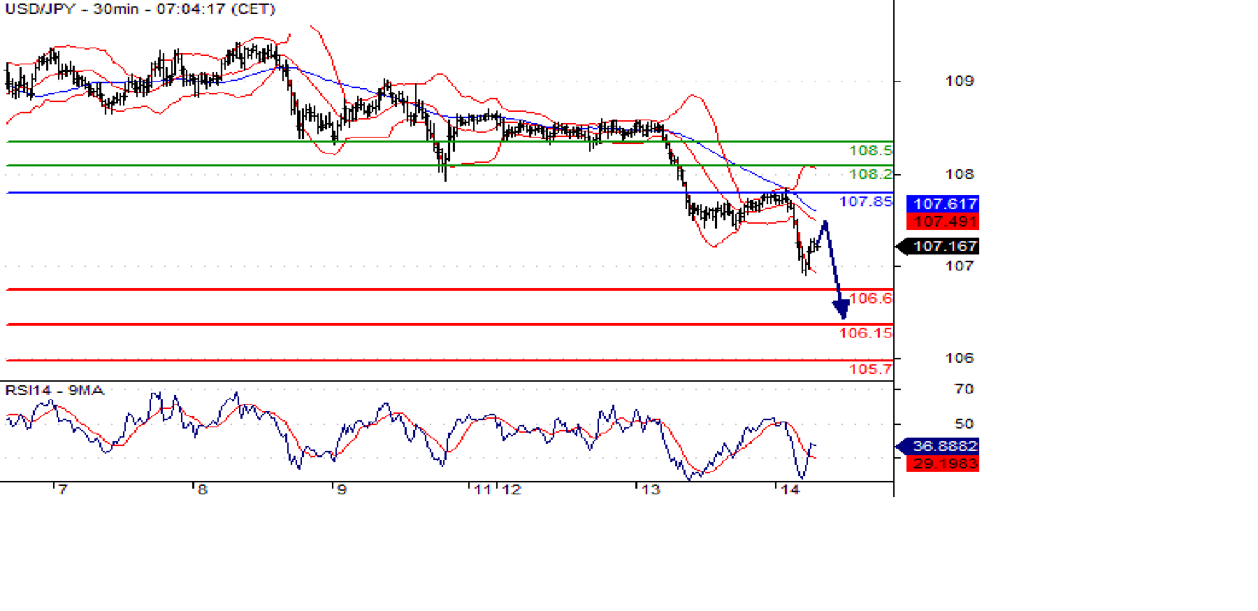This screenshot has height=611, width=1258.
Task: Click the 106.6 support level label
Action: point(871,298)
